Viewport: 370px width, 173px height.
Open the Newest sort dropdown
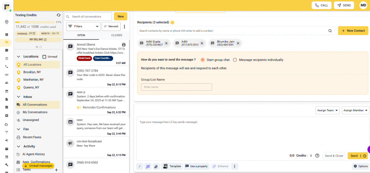click(111, 26)
